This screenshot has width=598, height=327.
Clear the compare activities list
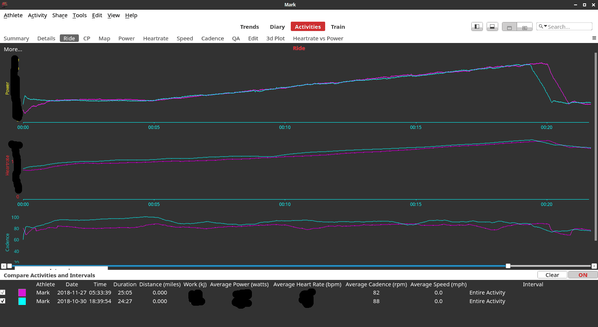coord(552,275)
